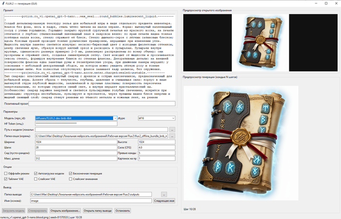Uncheck the Тайлинг VAE checkbox
Viewport: 341px width, 219px height.
[6, 179]
